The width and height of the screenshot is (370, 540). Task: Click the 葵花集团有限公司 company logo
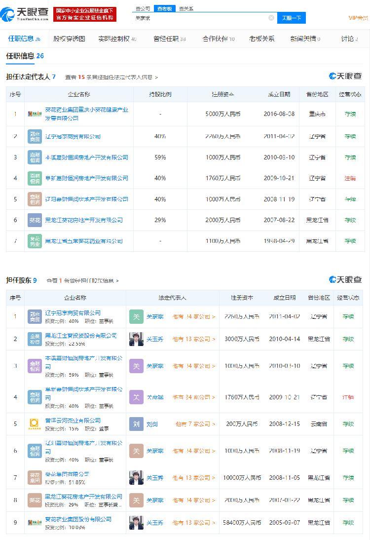coord(35,478)
